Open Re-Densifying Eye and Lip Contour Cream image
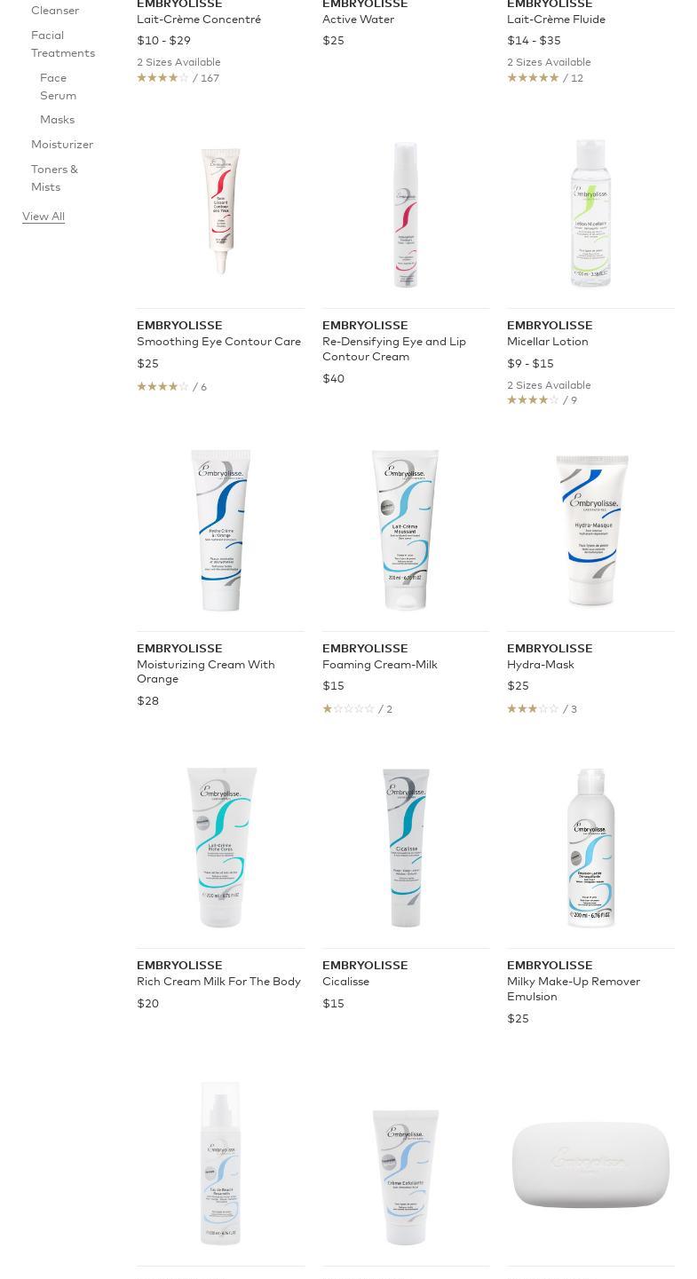Screen dimensions: 697x1279 pyautogui.click(x=406, y=215)
